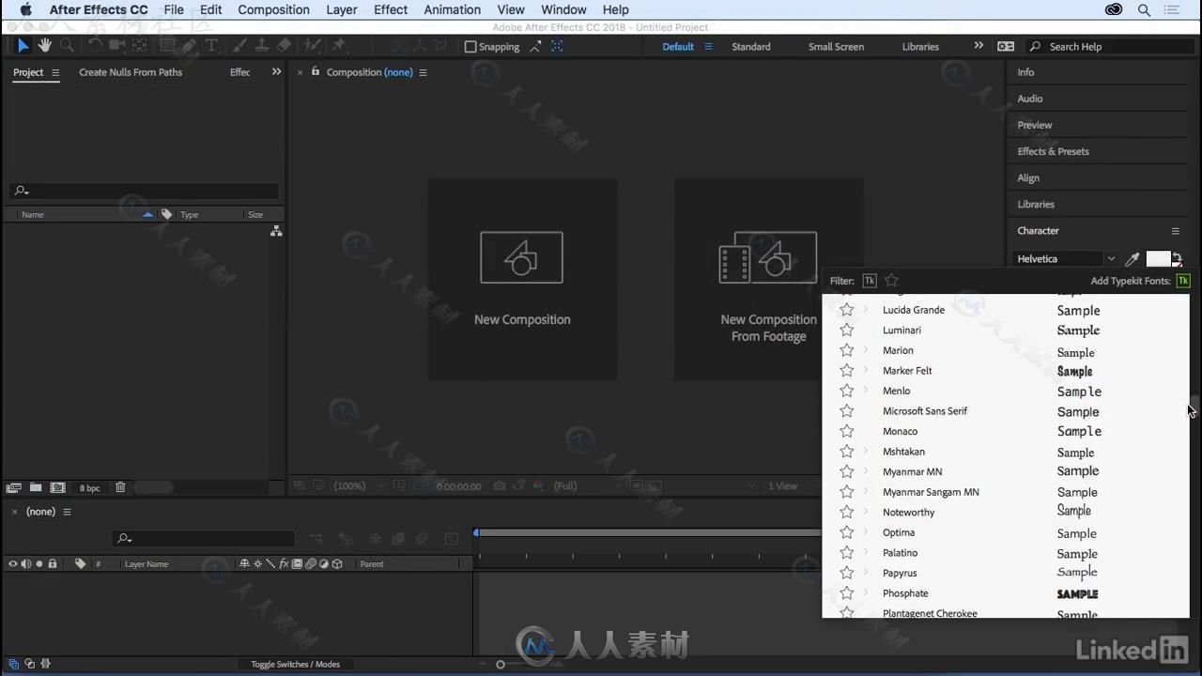Image resolution: width=1202 pixels, height=676 pixels.
Task: Open the Layer menu
Action: pyautogui.click(x=342, y=9)
